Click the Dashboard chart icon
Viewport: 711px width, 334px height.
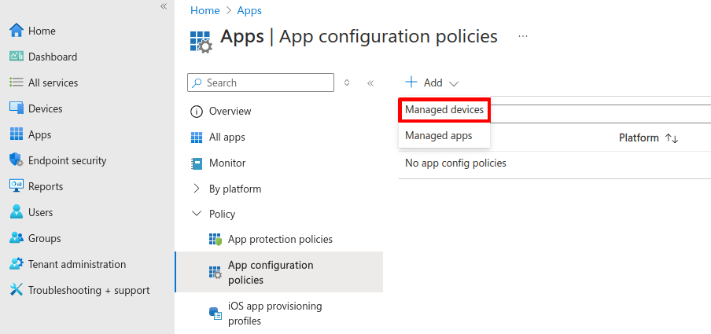[17, 57]
